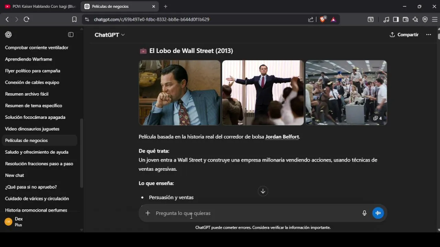Screen dimensions: 440x247
Task: Click the share icon in the address bar
Action: (x=311, y=20)
